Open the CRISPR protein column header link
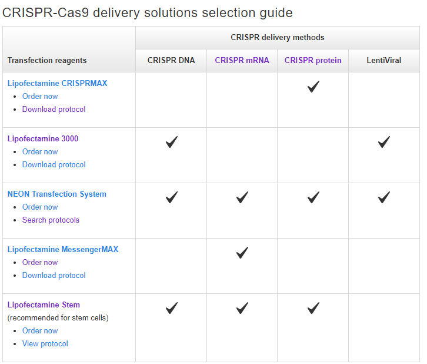Image resolution: width=427 pixels, height=364 pixels. [313, 60]
